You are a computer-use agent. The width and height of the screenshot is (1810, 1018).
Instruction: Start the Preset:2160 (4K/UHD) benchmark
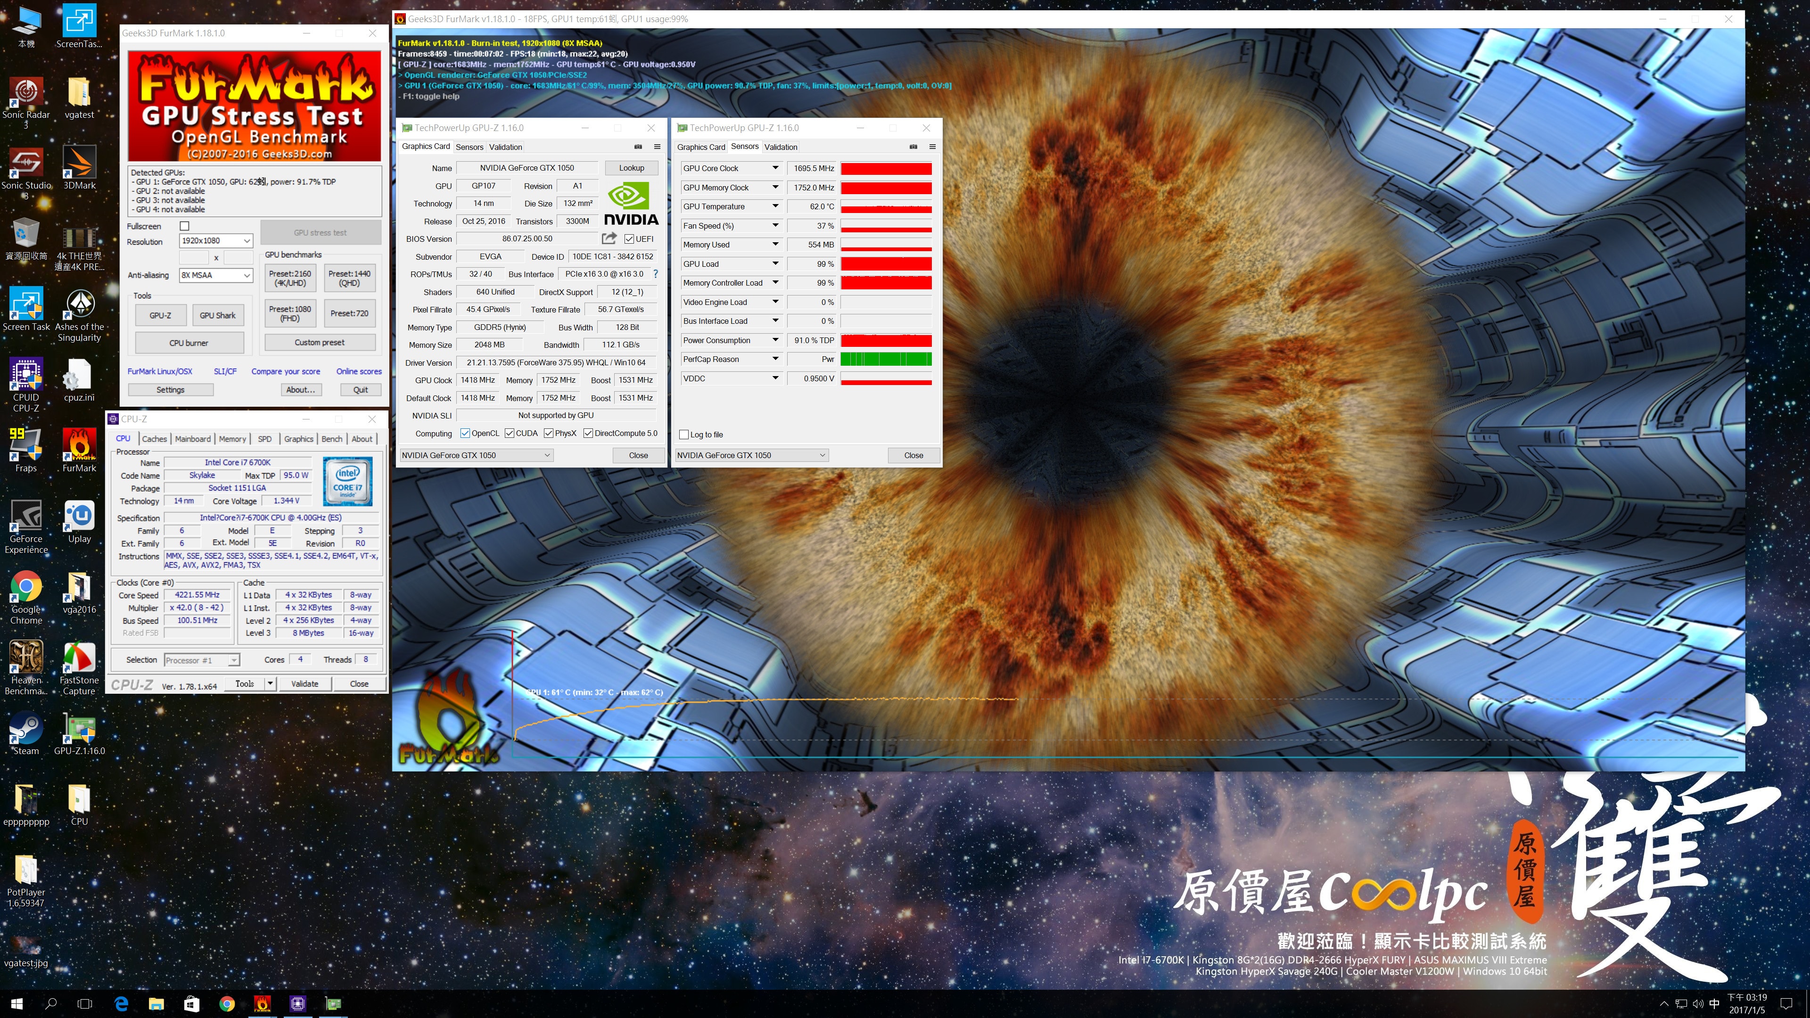click(x=290, y=278)
